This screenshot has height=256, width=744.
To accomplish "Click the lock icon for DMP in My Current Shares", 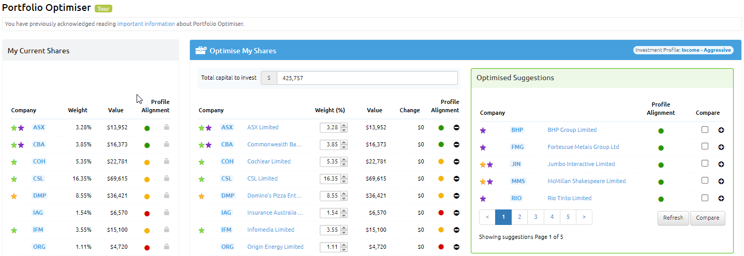I will click(167, 195).
